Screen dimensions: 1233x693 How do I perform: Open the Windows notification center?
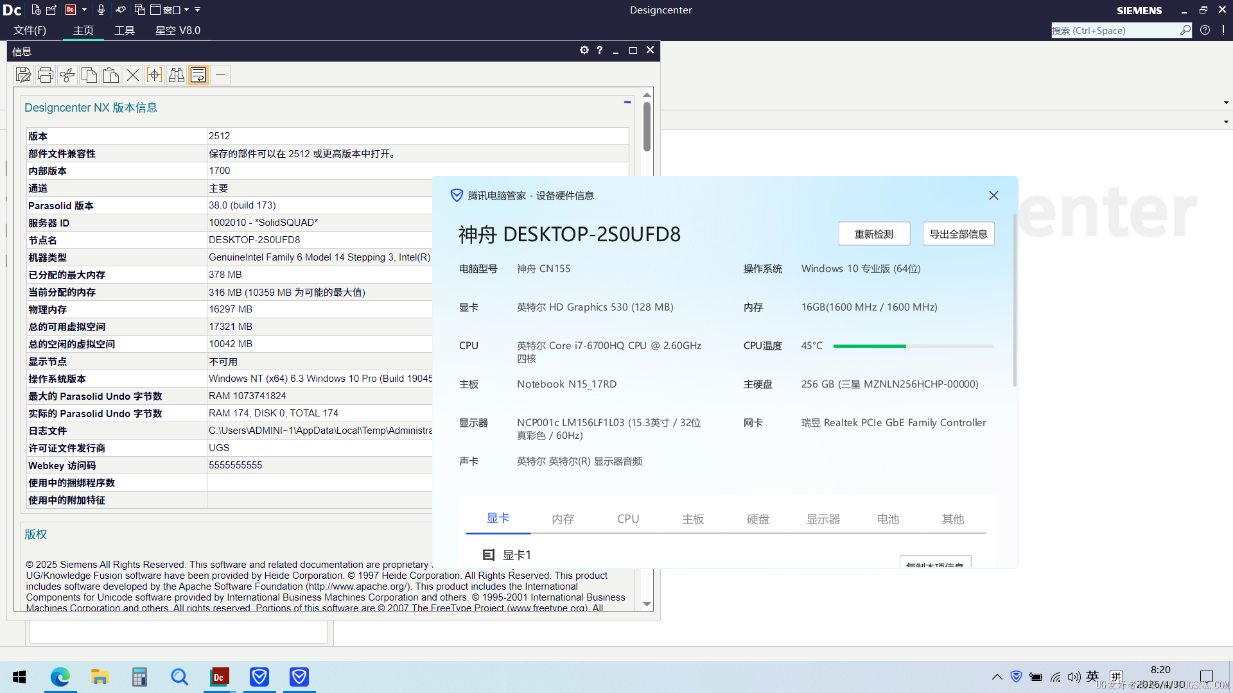click(x=1207, y=677)
